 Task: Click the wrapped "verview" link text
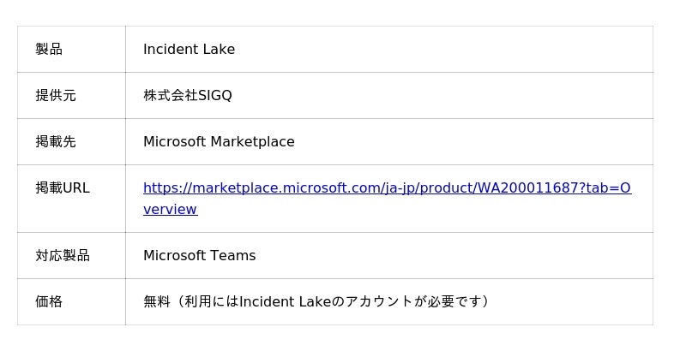click(170, 210)
